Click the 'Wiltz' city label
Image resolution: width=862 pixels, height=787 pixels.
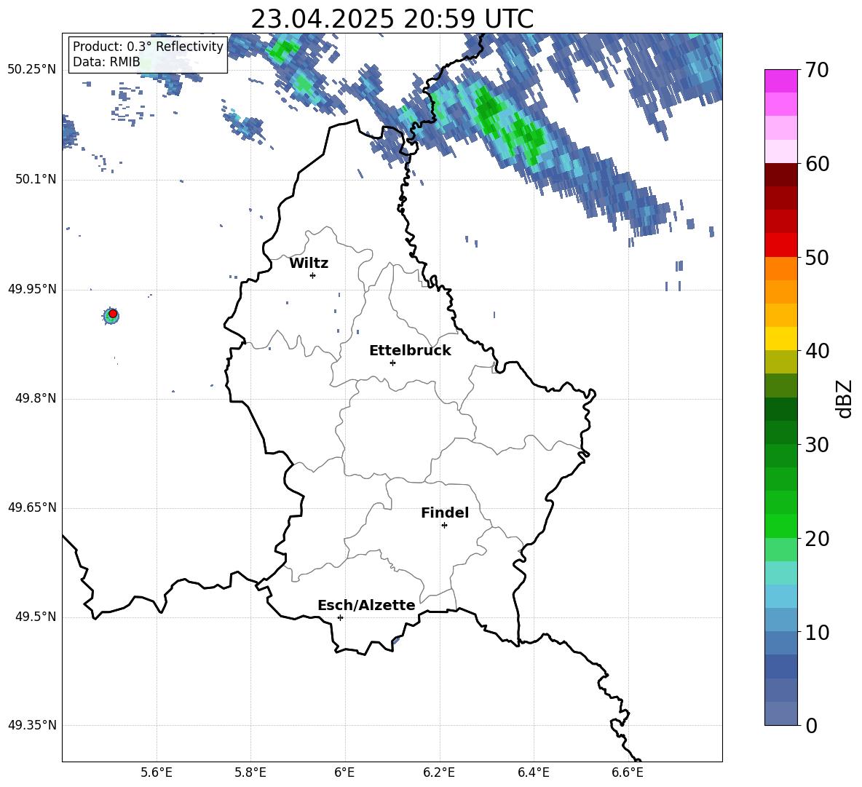click(309, 264)
